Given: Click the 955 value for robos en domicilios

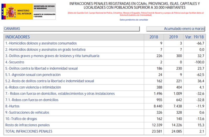Looking at the screenshot, I should (x=159, y=100).
